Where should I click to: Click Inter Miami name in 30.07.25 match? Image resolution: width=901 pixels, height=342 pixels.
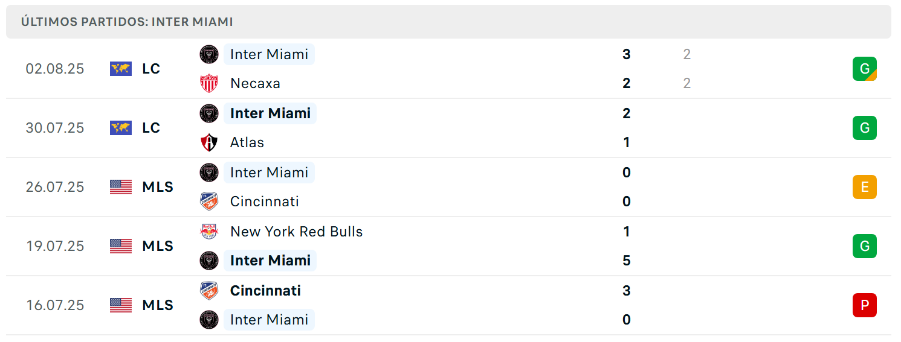pos(270,113)
